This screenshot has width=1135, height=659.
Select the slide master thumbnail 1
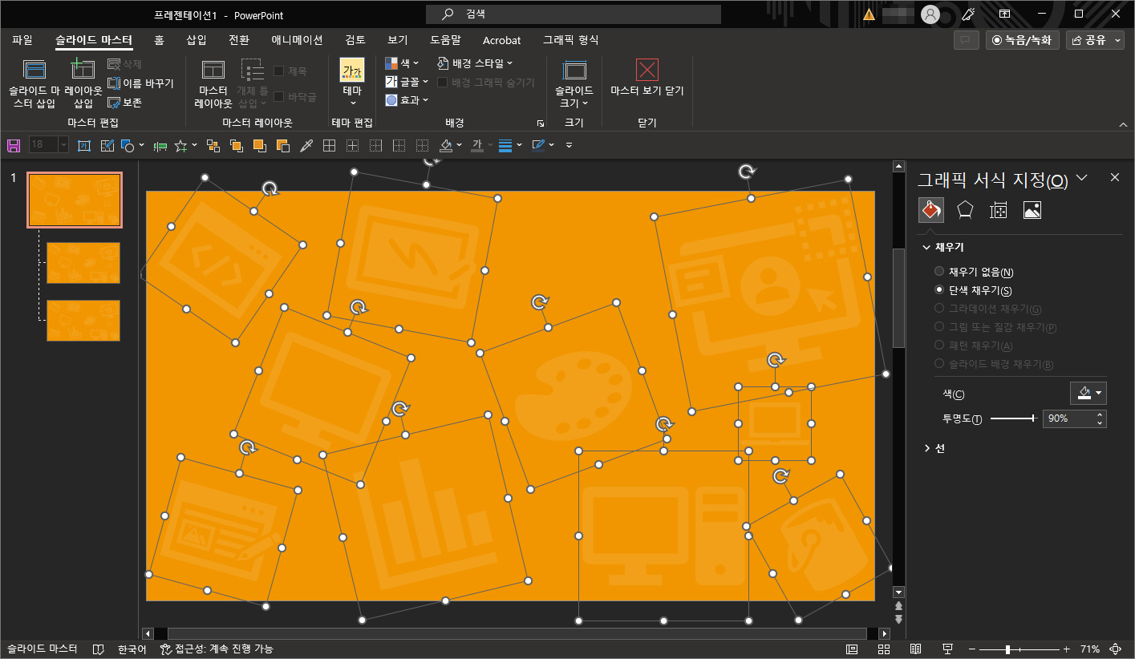tap(75, 200)
